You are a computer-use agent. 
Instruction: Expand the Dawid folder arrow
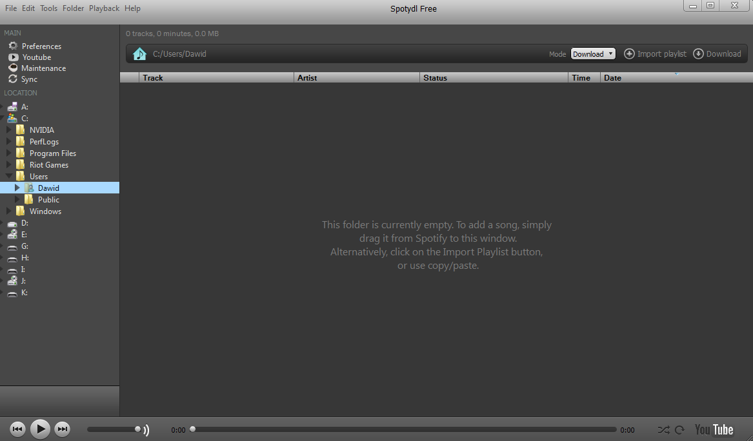[x=17, y=188]
